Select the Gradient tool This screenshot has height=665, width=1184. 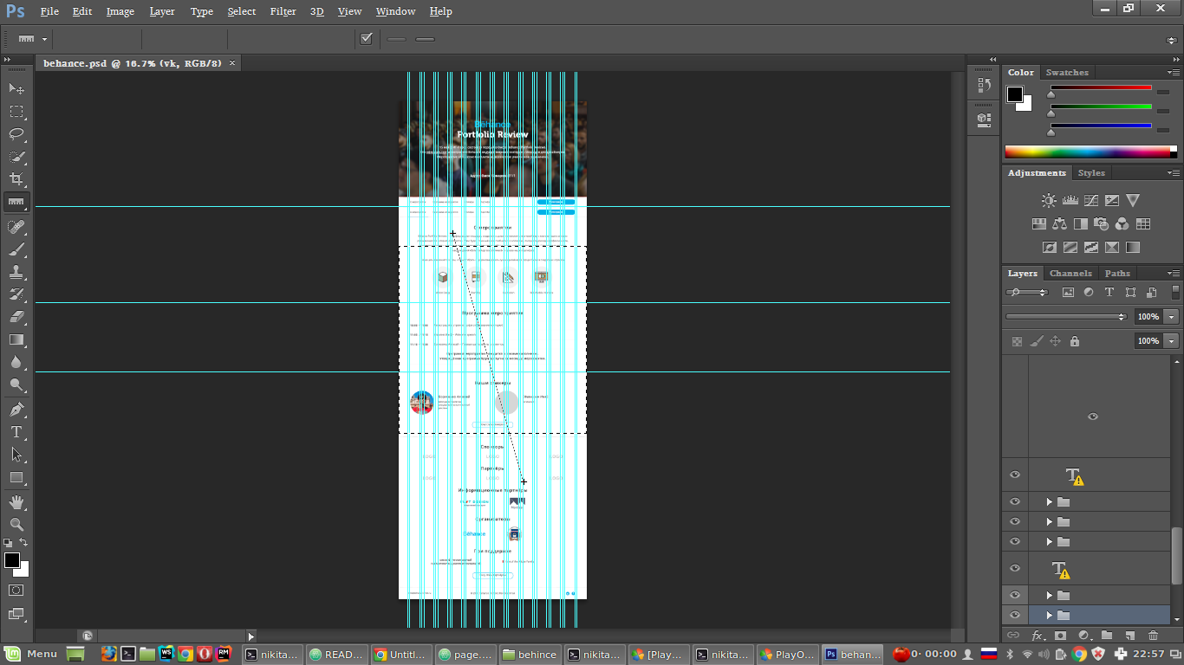pos(16,339)
